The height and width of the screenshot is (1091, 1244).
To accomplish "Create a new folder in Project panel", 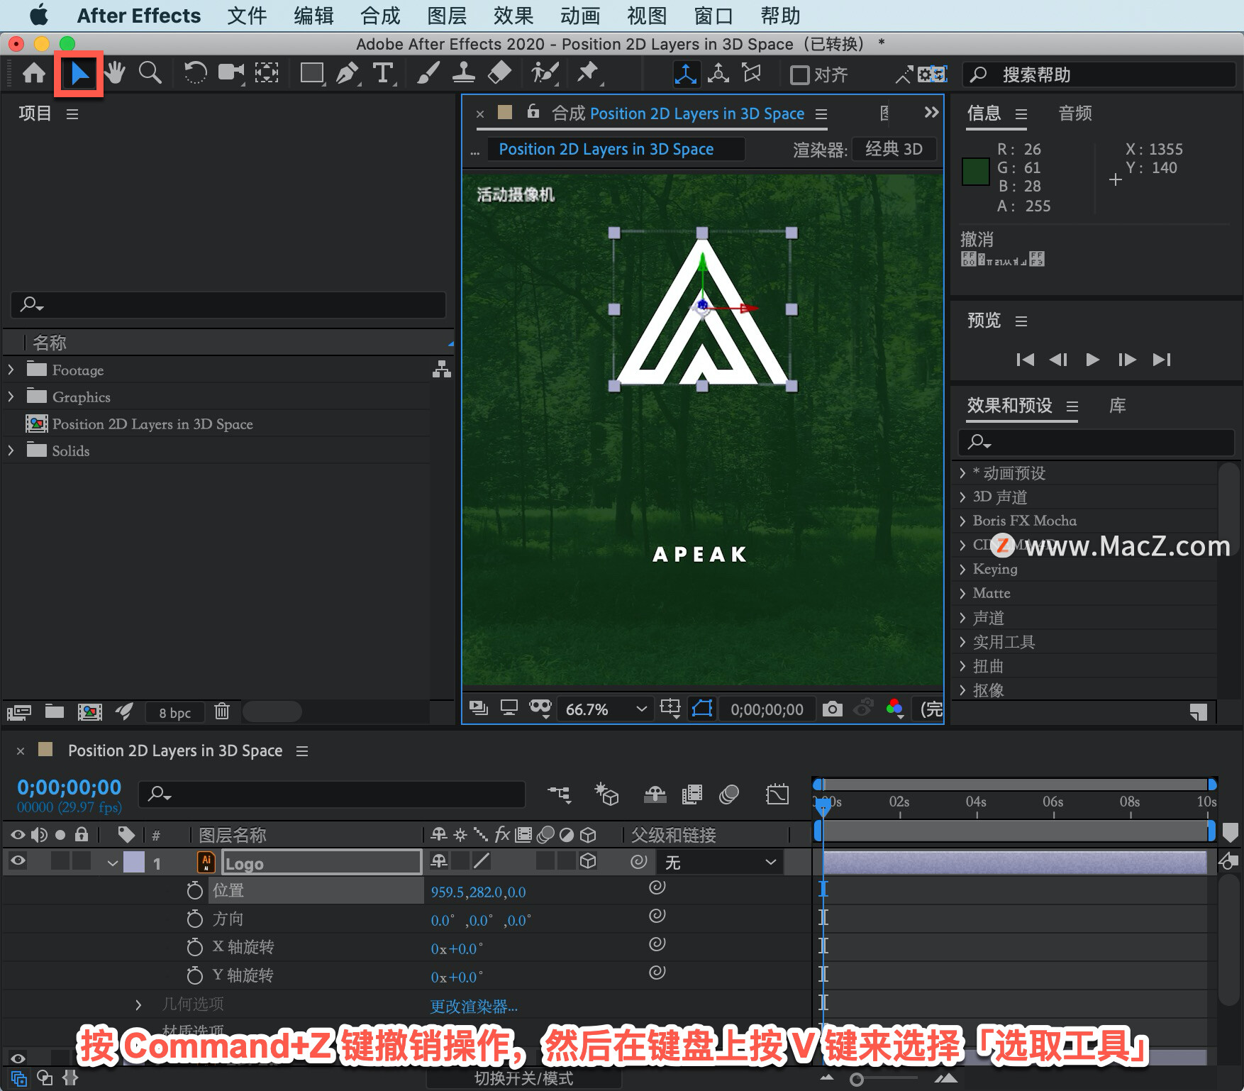I will click(55, 711).
